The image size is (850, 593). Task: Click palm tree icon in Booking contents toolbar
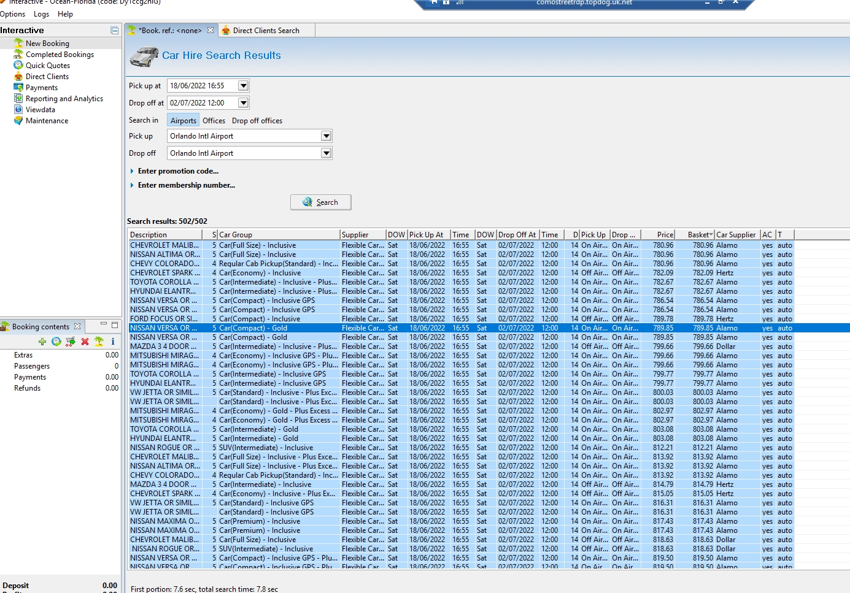99,342
